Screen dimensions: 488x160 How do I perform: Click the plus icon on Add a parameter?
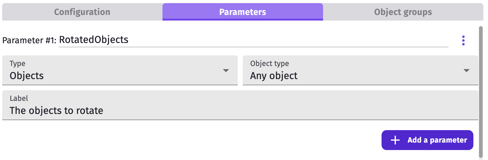point(395,140)
